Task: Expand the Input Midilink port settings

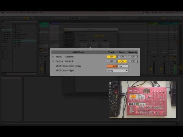Action: click(x=53, y=57)
